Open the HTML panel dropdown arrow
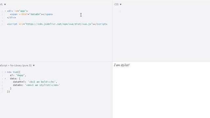This screenshot has height=118, width=210. pos(5,4)
